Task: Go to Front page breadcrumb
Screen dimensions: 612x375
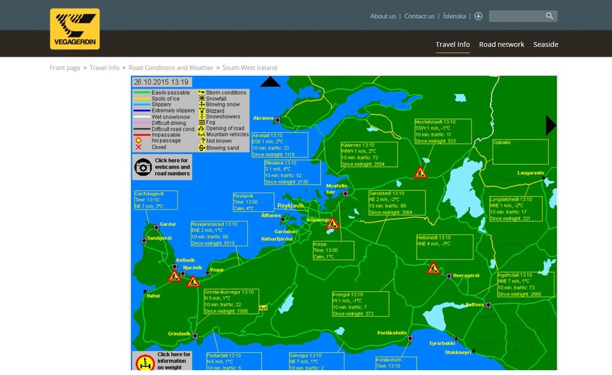Action: 64,67
